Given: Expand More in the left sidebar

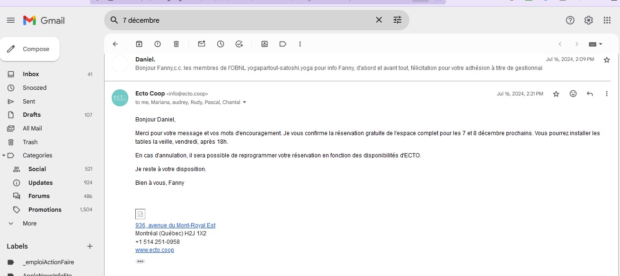Looking at the screenshot, I should 29,223.
